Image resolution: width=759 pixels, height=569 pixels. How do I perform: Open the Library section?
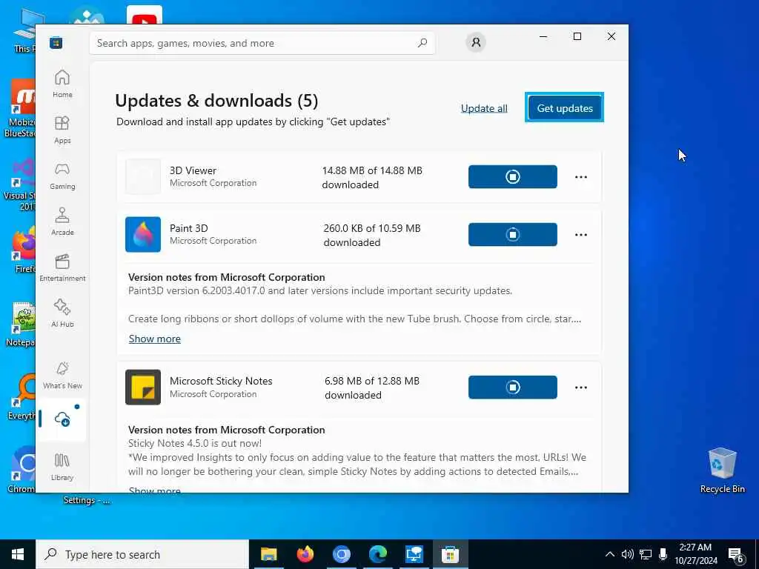click(62, 467)
